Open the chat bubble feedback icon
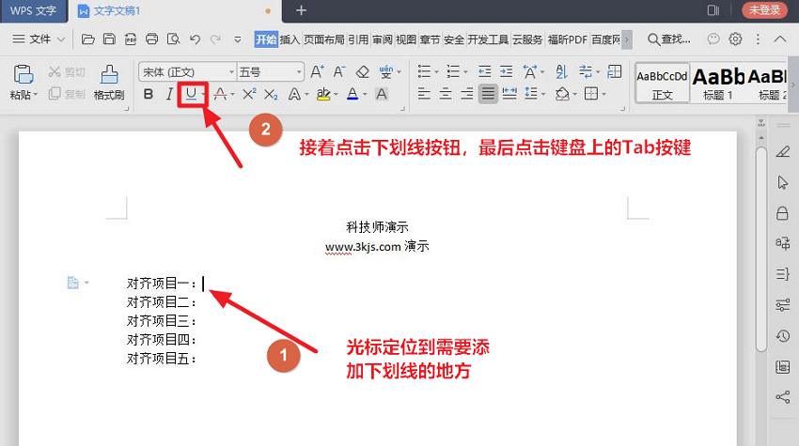 coord(713,39)
